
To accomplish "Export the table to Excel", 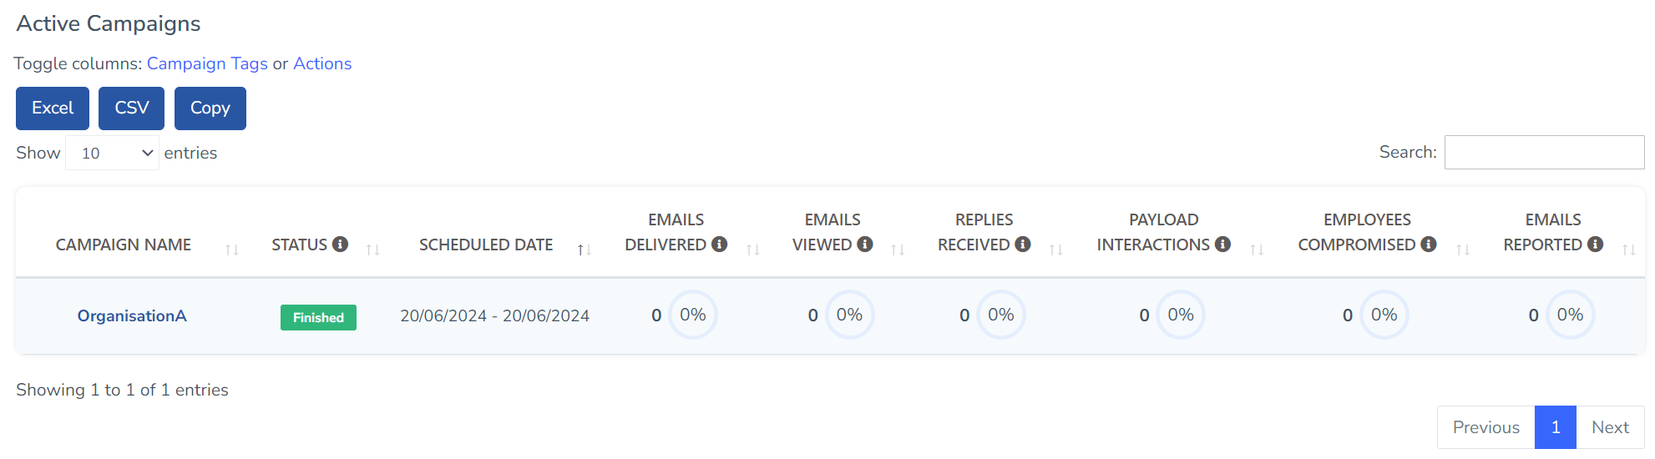I will 53,108.
